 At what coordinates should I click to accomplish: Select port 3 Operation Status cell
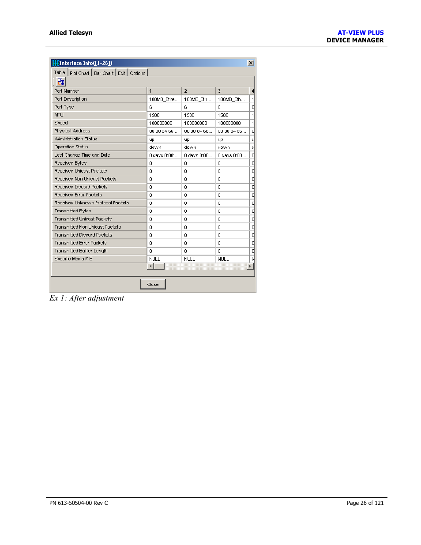(x=233, y=147)
